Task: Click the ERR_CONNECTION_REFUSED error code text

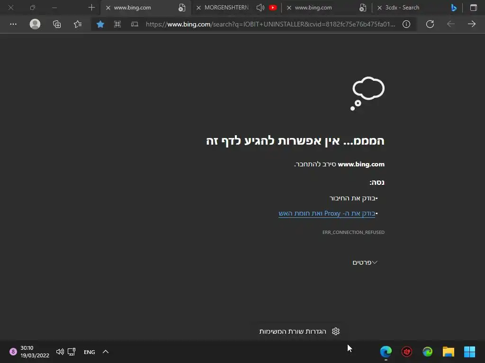Action: (x=353, y=232)
